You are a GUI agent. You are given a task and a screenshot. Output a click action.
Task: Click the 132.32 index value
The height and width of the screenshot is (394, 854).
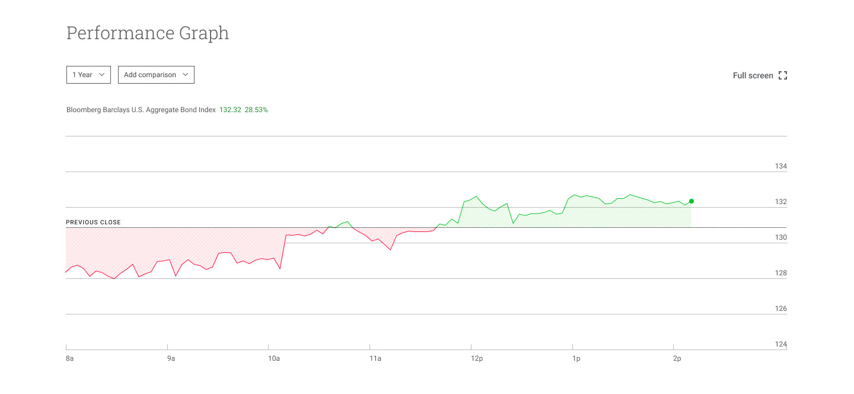coord(230,110)
